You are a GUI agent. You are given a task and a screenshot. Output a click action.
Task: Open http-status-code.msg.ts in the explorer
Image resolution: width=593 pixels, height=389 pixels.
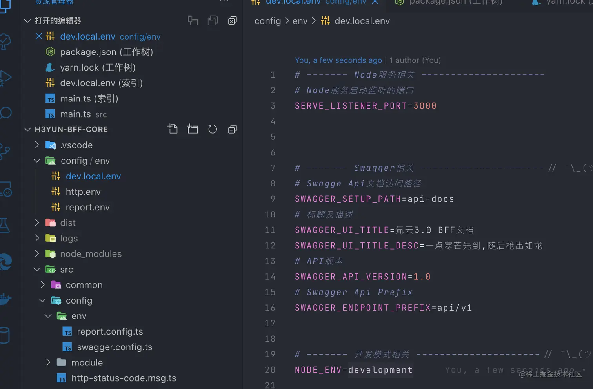pyautogui.click(x=124, y=378)
